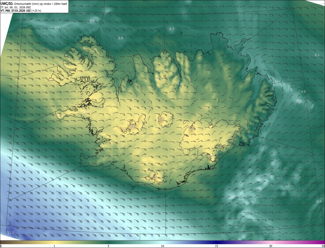Click the 6.3 value label
This screenshot has width=325, height=248.
(172, 29)
